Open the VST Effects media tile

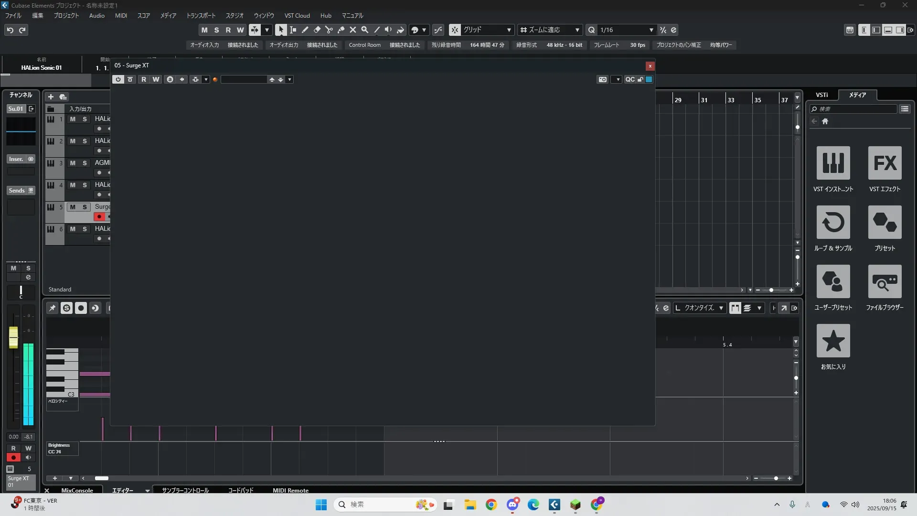point(885,163)
